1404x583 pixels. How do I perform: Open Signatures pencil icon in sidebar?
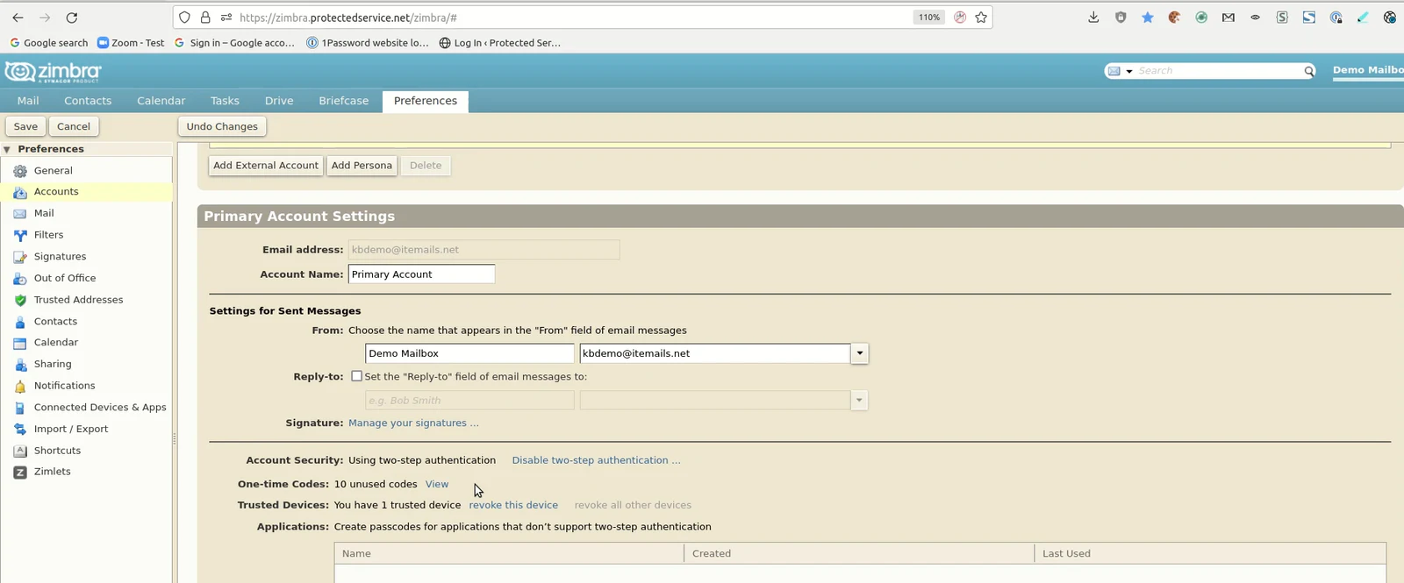pos(20,257)
